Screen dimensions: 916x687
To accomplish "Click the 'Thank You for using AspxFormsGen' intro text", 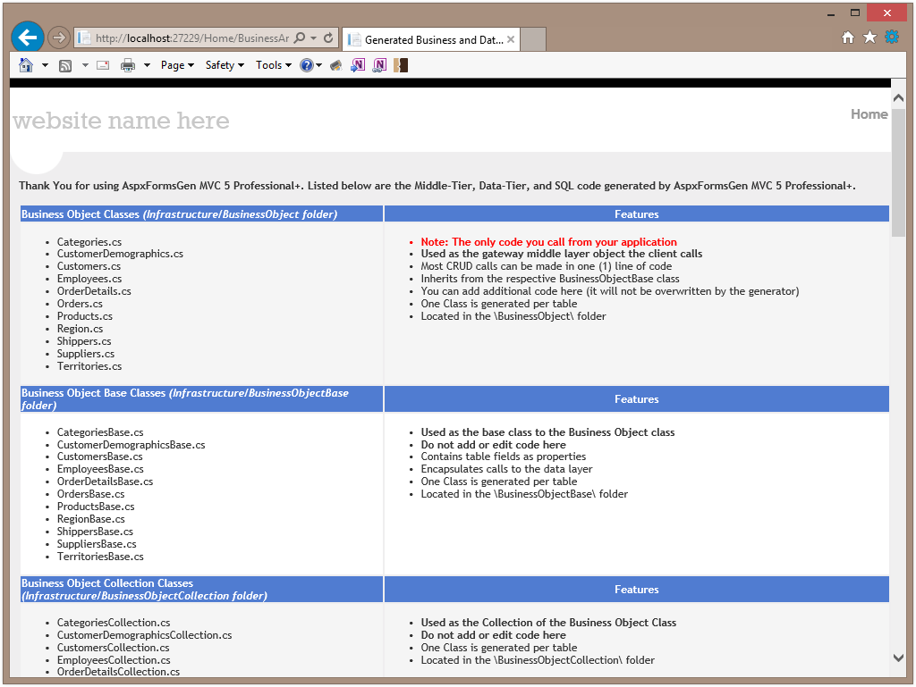I will click(437, 186).
